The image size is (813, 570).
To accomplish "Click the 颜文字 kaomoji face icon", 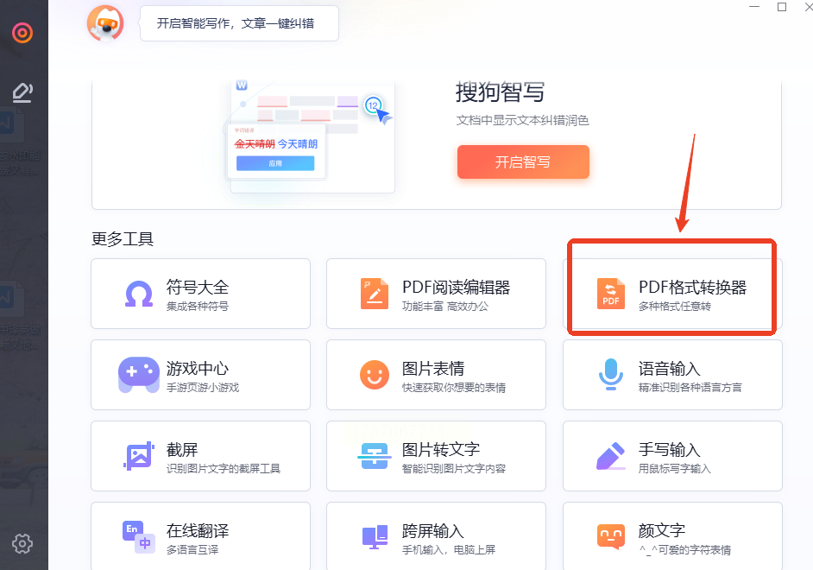I will pos(611,536).
